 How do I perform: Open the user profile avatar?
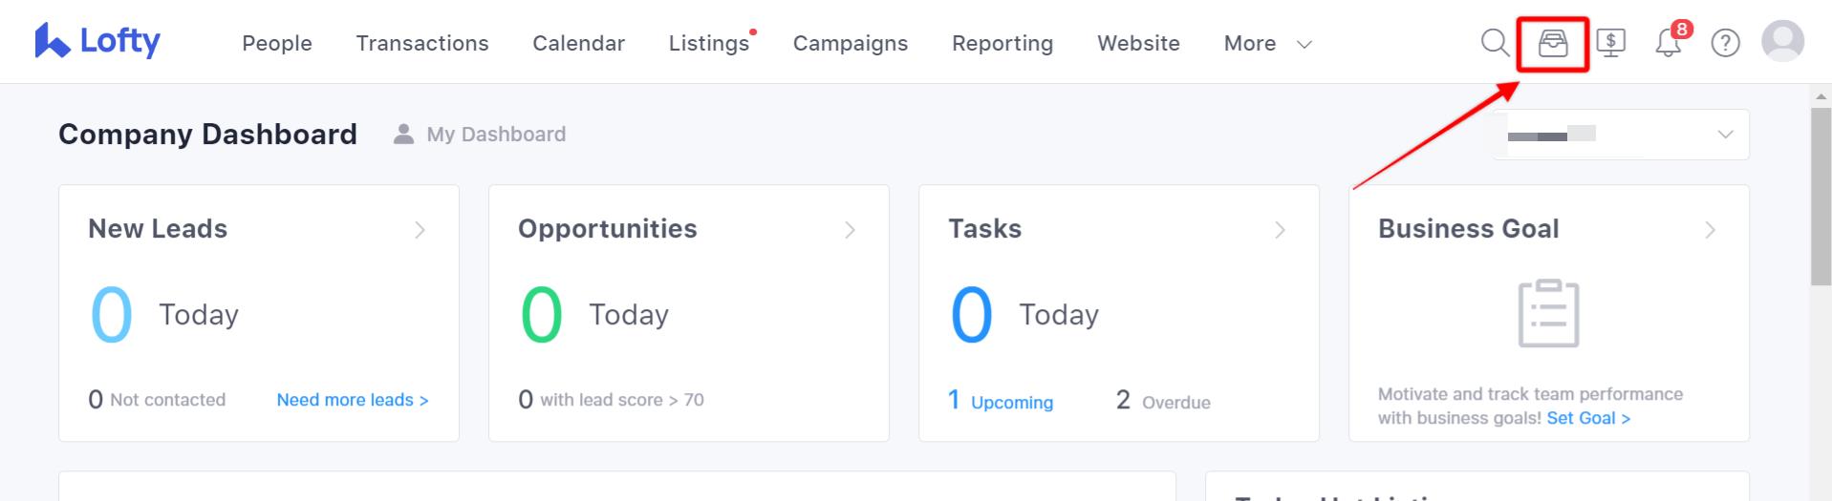[x=1782, y=41]
